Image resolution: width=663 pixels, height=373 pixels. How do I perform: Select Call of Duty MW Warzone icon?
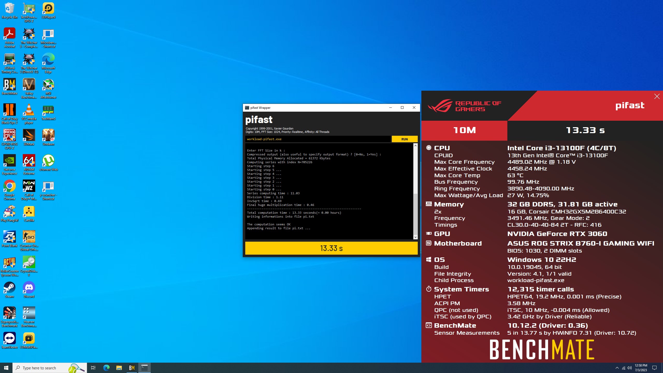pos(29,190)
